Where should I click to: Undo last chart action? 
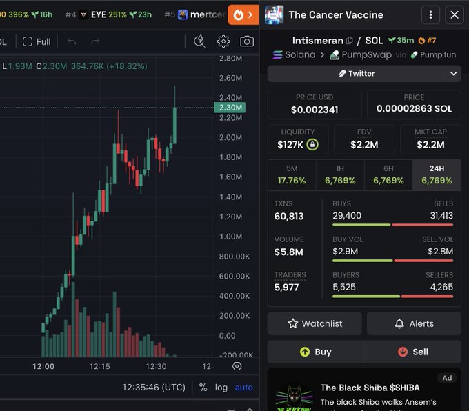(72, 41)
